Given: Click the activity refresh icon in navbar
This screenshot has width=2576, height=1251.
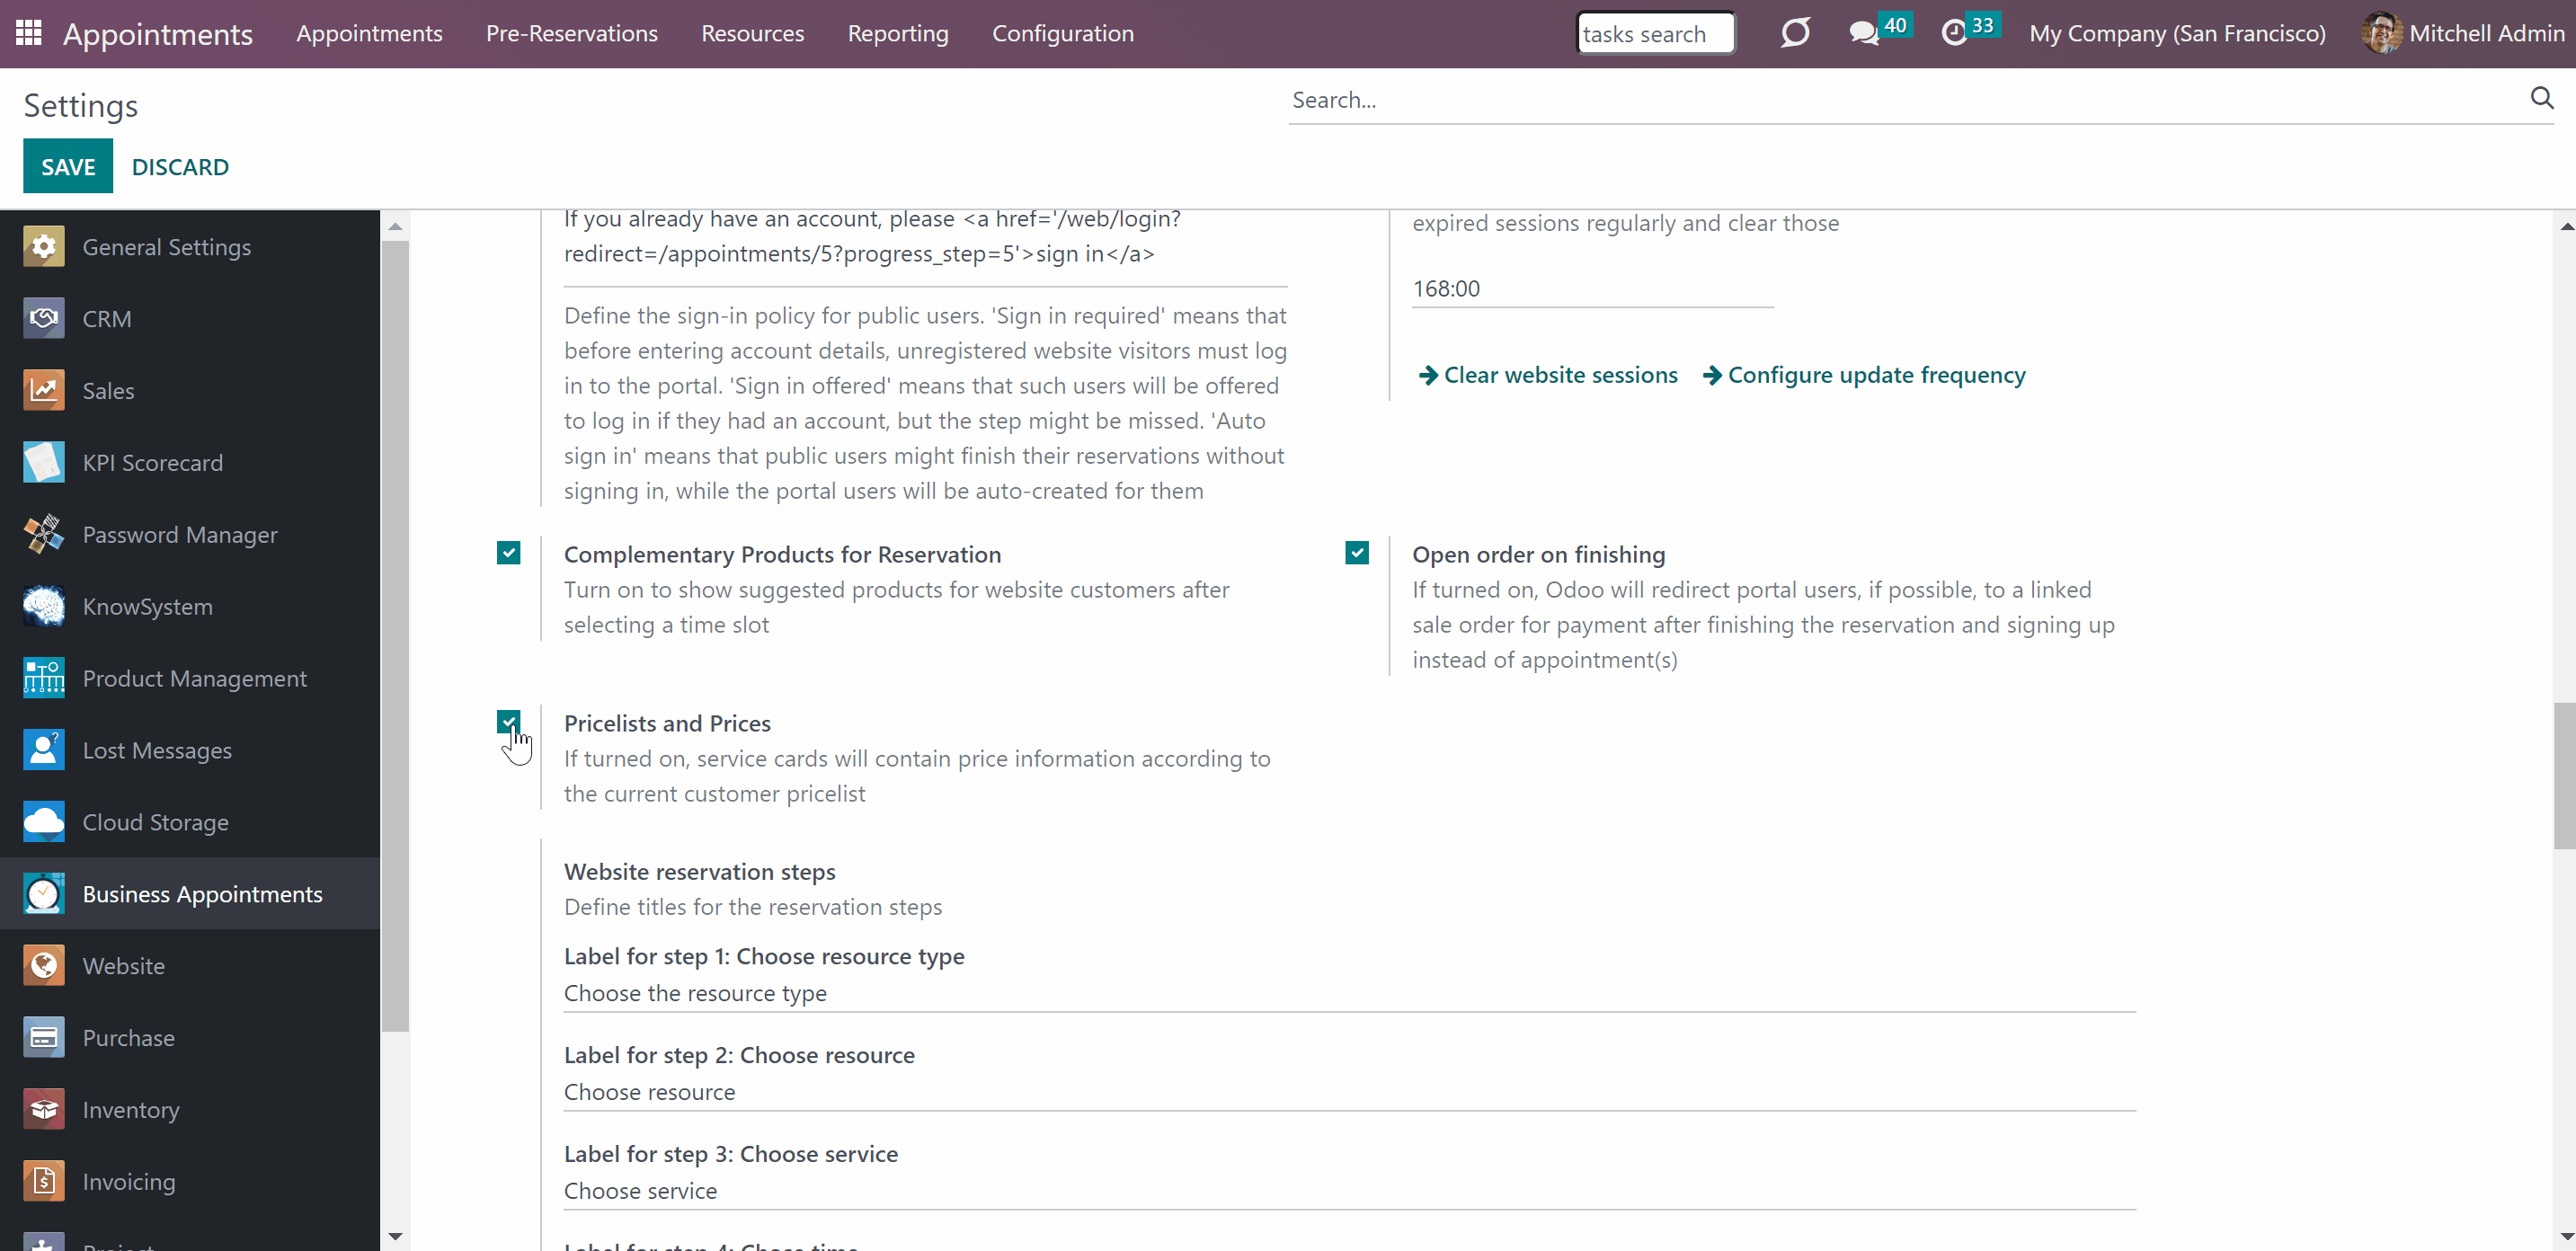Looking at the screenshot, I should click(1795, 33).
